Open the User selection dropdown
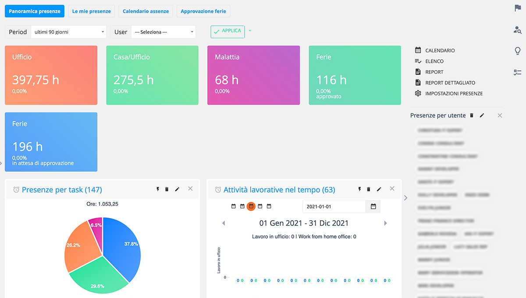Screen dimensions: 526x298 click(x=163, y=32)
